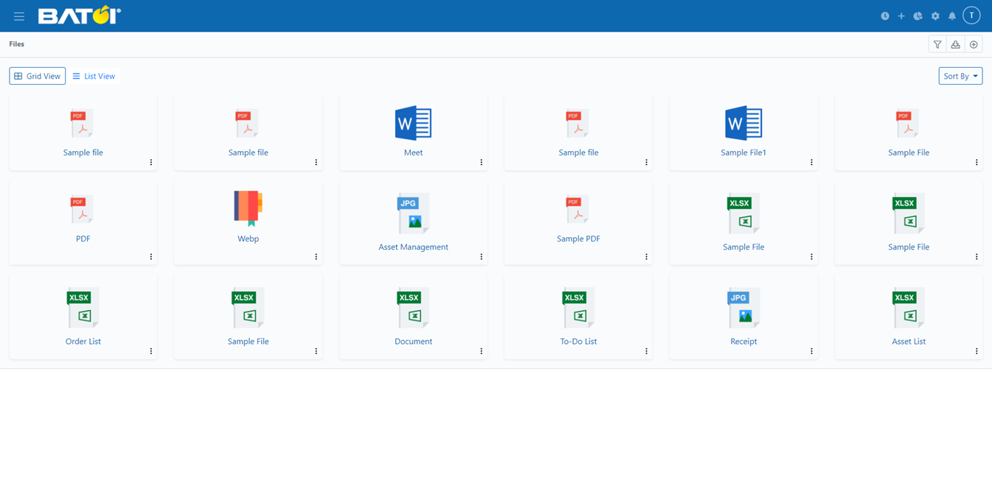The height and width of the screenshot is (500, 992).
Task: Click the Receipt file name
Action: click(743, 341)
